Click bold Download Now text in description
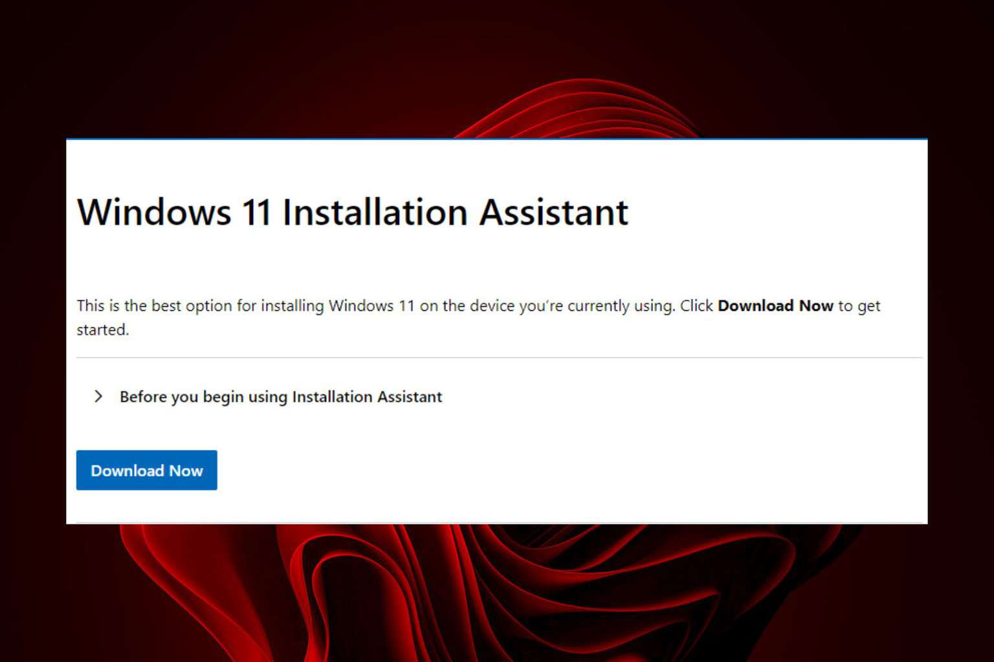 point(775,306)
